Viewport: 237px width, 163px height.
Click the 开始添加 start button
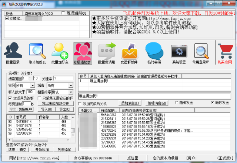coord(42,150)
